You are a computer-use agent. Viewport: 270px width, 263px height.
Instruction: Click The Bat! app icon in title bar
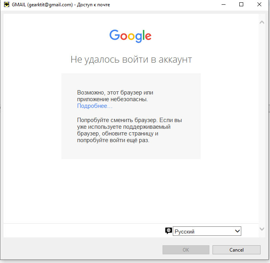click(x=7, y=4)
